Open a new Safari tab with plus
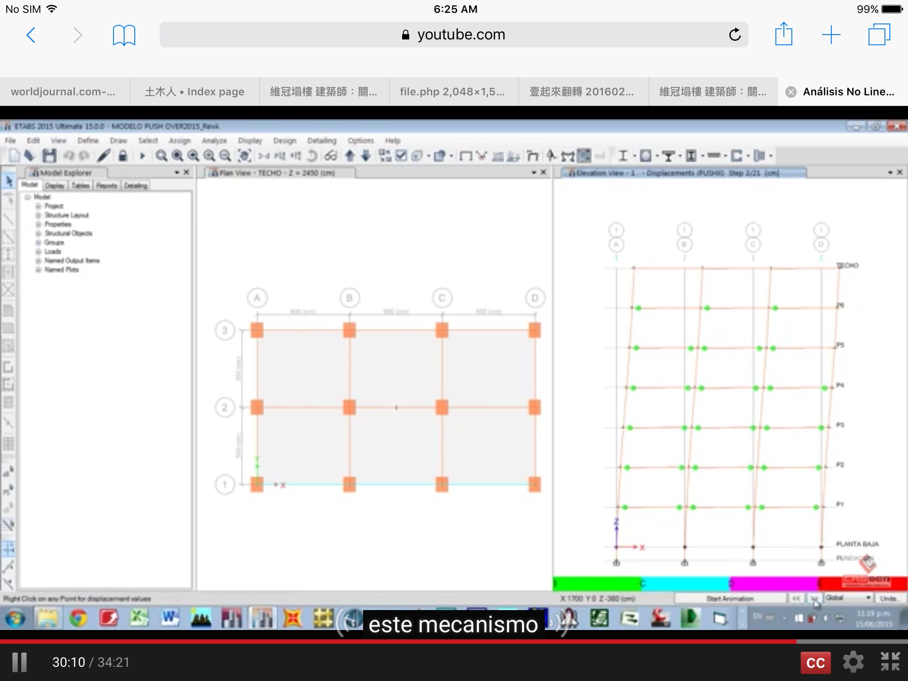Viewport: 908px width, 681px height. (x=831, y=35)
